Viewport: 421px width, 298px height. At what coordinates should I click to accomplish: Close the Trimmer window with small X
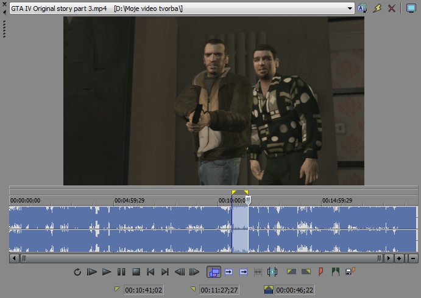point(4,4)
